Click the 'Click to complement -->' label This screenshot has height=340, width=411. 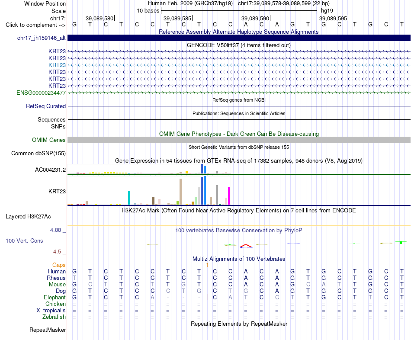tap(35, 25)
